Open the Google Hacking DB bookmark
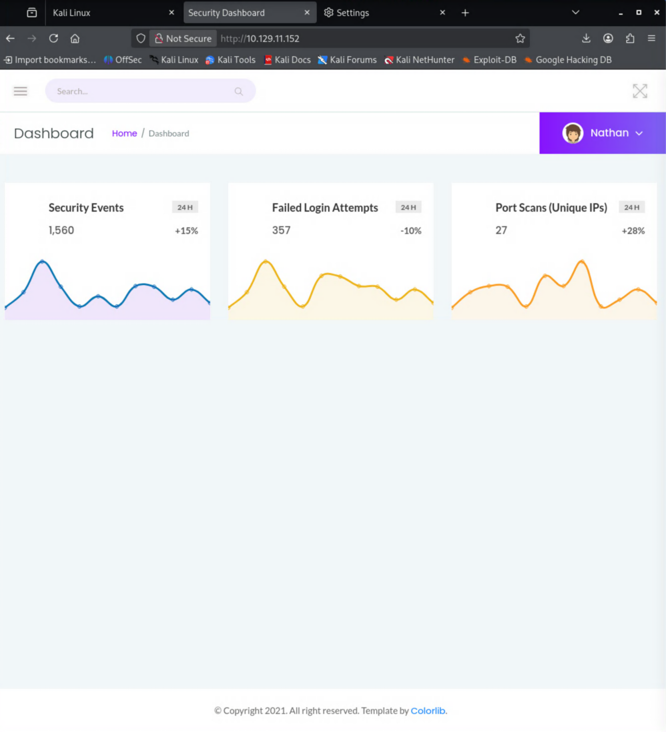This screenshot has width=666, height=732. (x=568, y=60)
